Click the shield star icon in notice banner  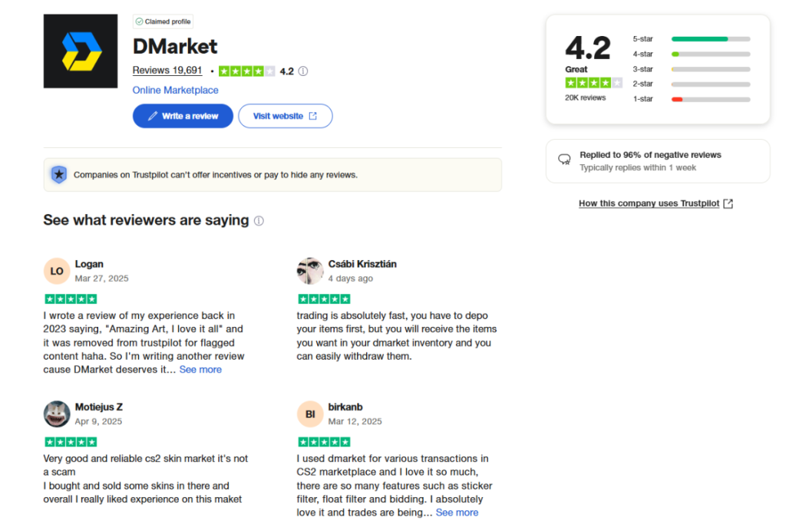click(x=58, y=175)
